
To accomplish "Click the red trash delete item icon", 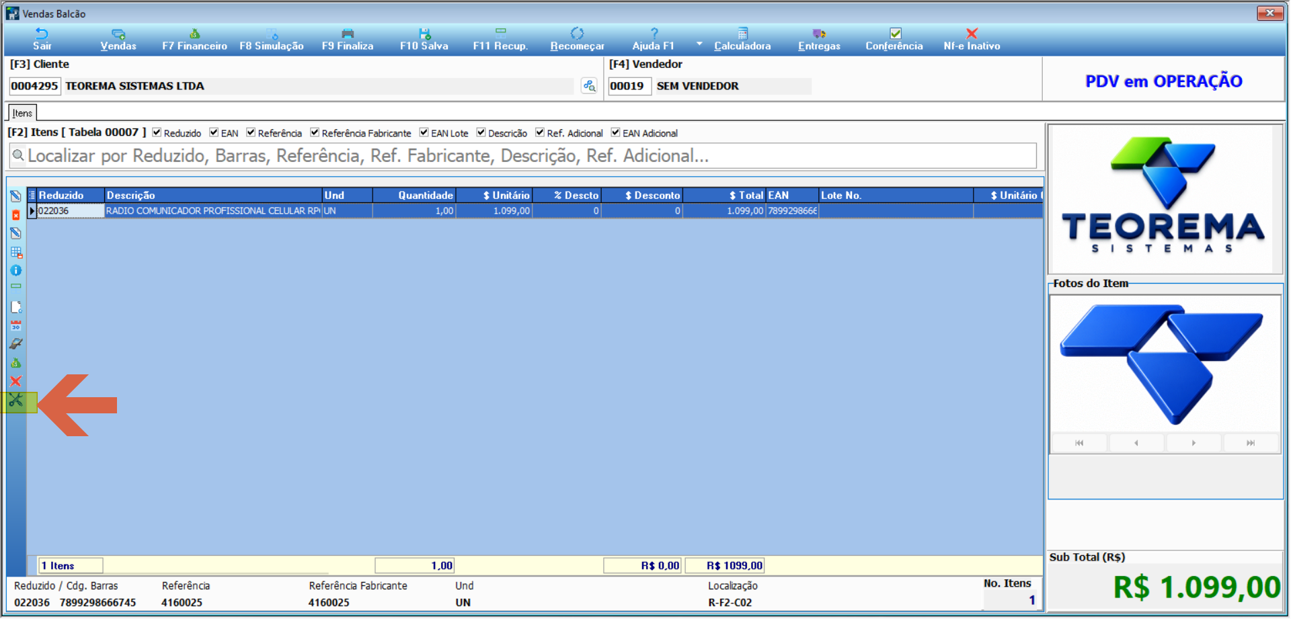I will coord(16,215).
